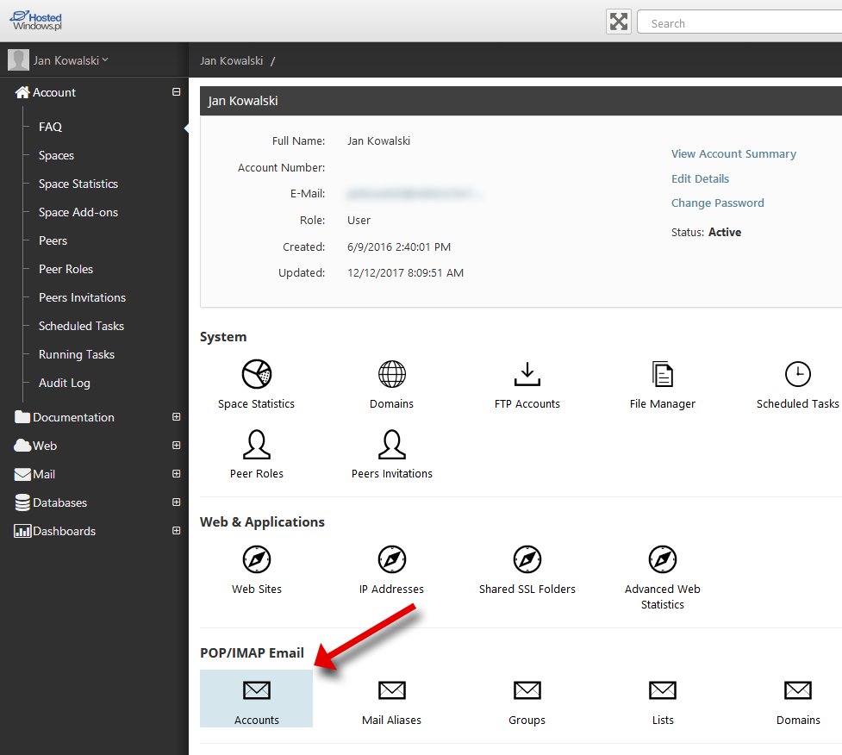Select Peers Invitations in the sidebar
842x755 pixels.
pos(82,297)
